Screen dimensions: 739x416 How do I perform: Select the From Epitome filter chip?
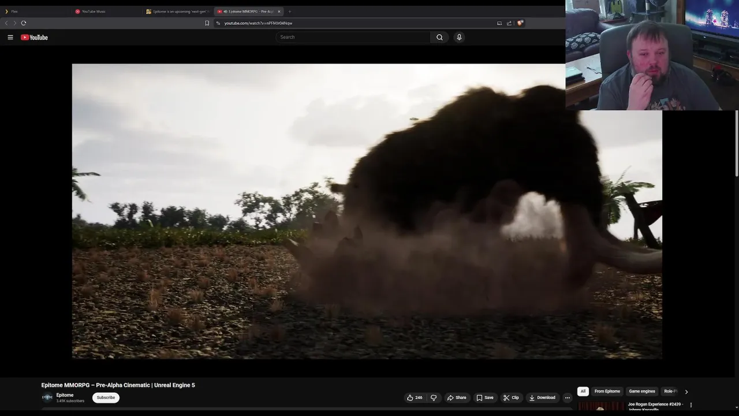point(607,391)
